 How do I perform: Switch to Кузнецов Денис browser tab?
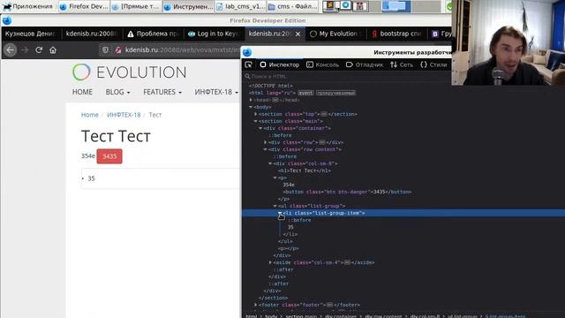(x=31, y=34)
